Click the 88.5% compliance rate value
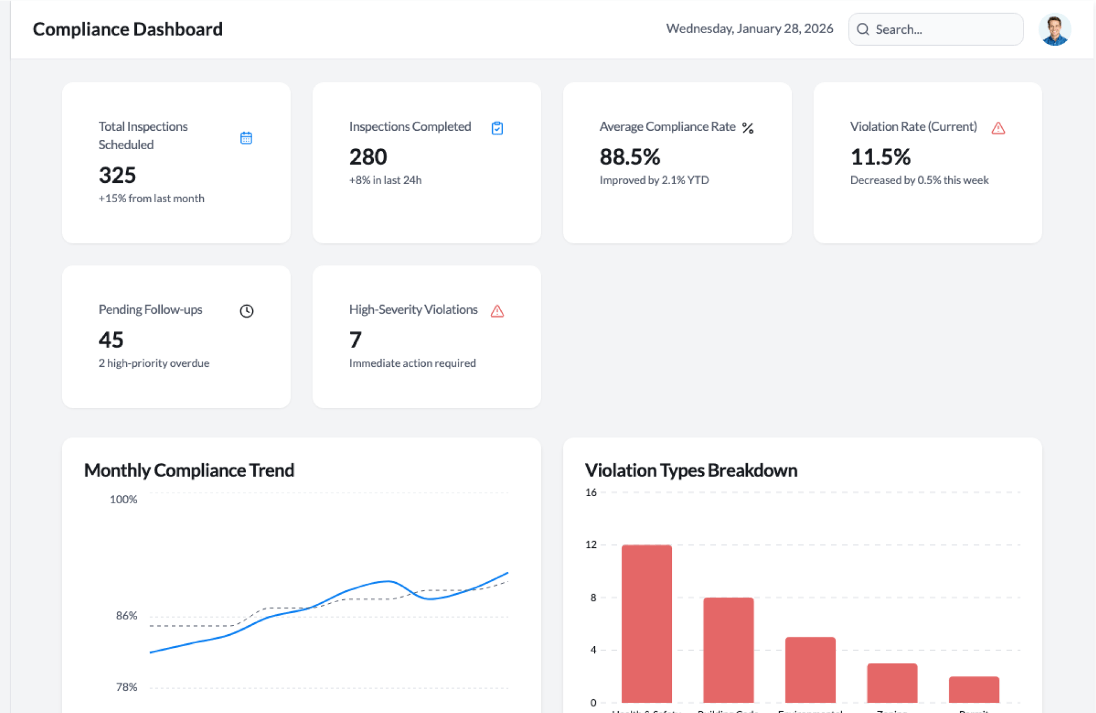The height and width of the screenshot is (713, 1096). click(x=630, y=157)
